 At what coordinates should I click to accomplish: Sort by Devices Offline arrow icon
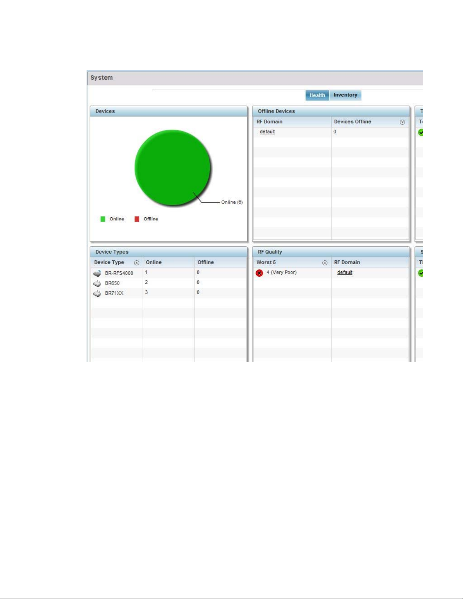(402, 122)
